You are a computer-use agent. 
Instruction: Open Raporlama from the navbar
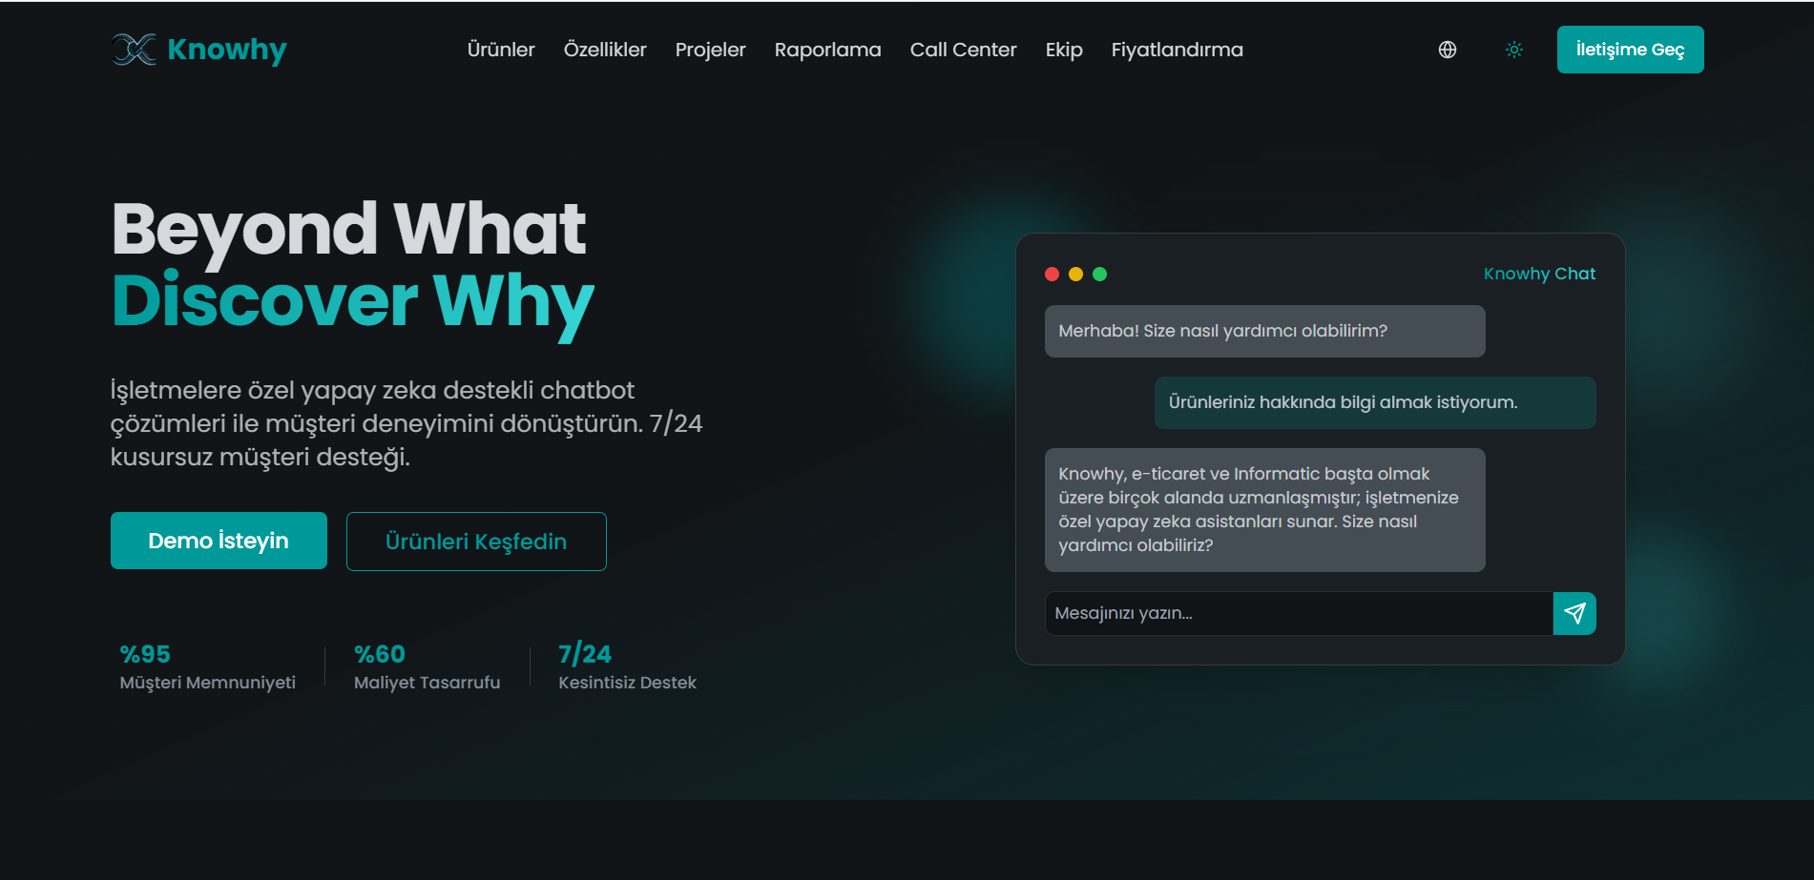tap(827, 50)
